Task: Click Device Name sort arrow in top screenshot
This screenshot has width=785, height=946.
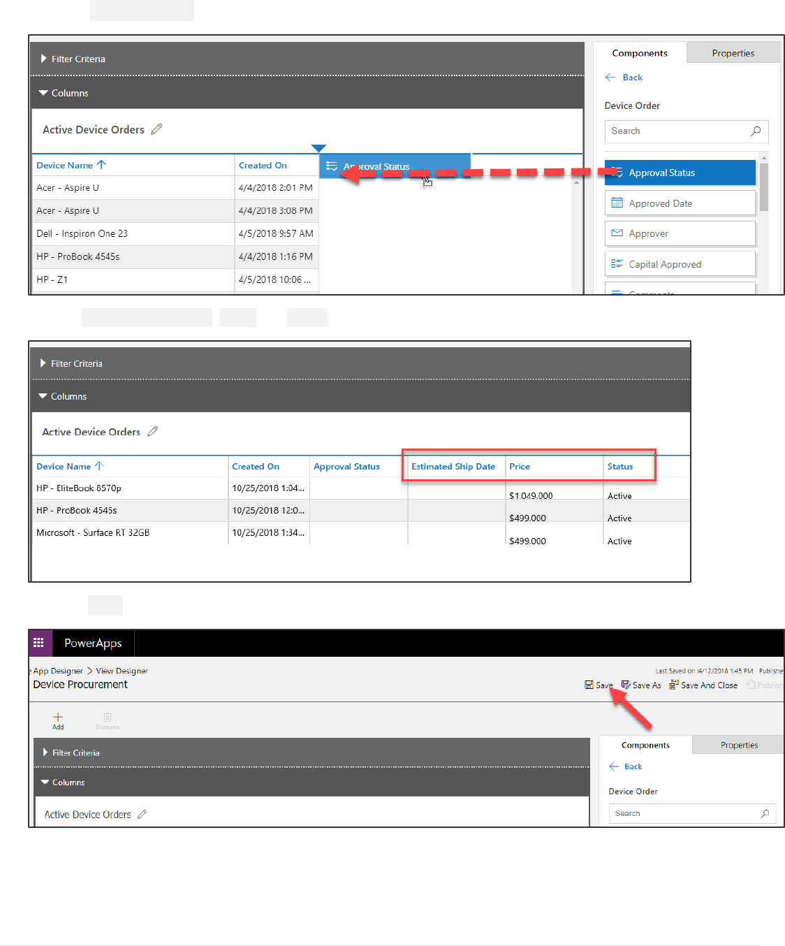Action: (x=101, y=165)
